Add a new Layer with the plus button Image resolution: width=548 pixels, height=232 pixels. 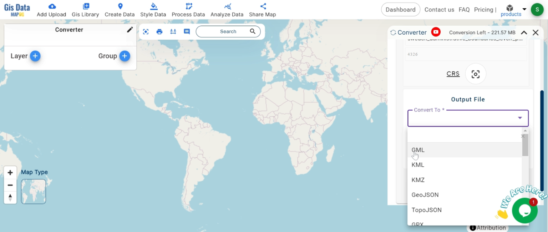(35, 56)
